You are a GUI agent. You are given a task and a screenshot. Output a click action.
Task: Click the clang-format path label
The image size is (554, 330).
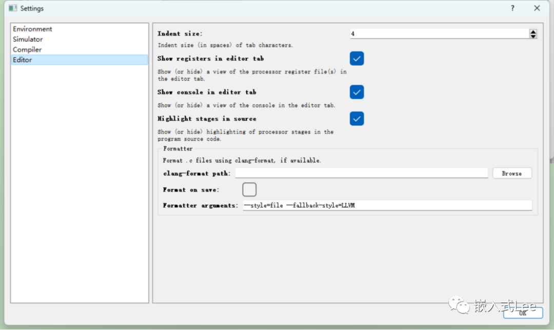(197, 174)
